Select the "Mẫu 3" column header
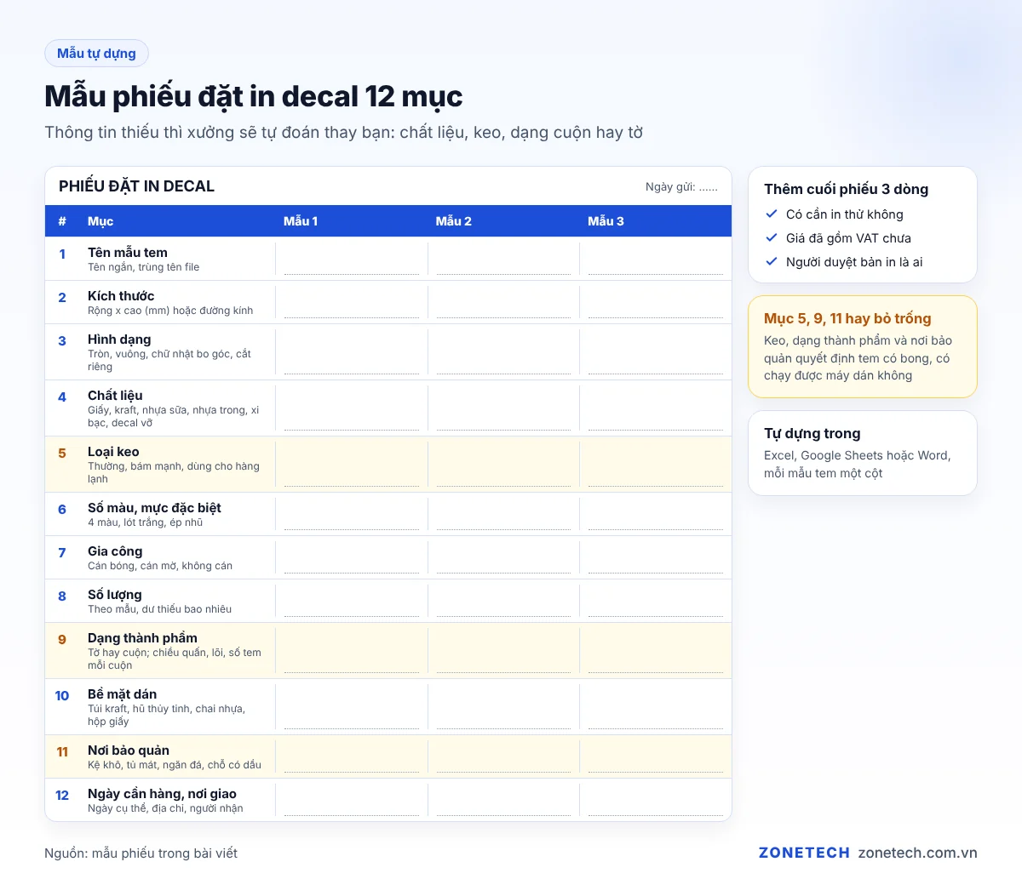 [606, 221]
